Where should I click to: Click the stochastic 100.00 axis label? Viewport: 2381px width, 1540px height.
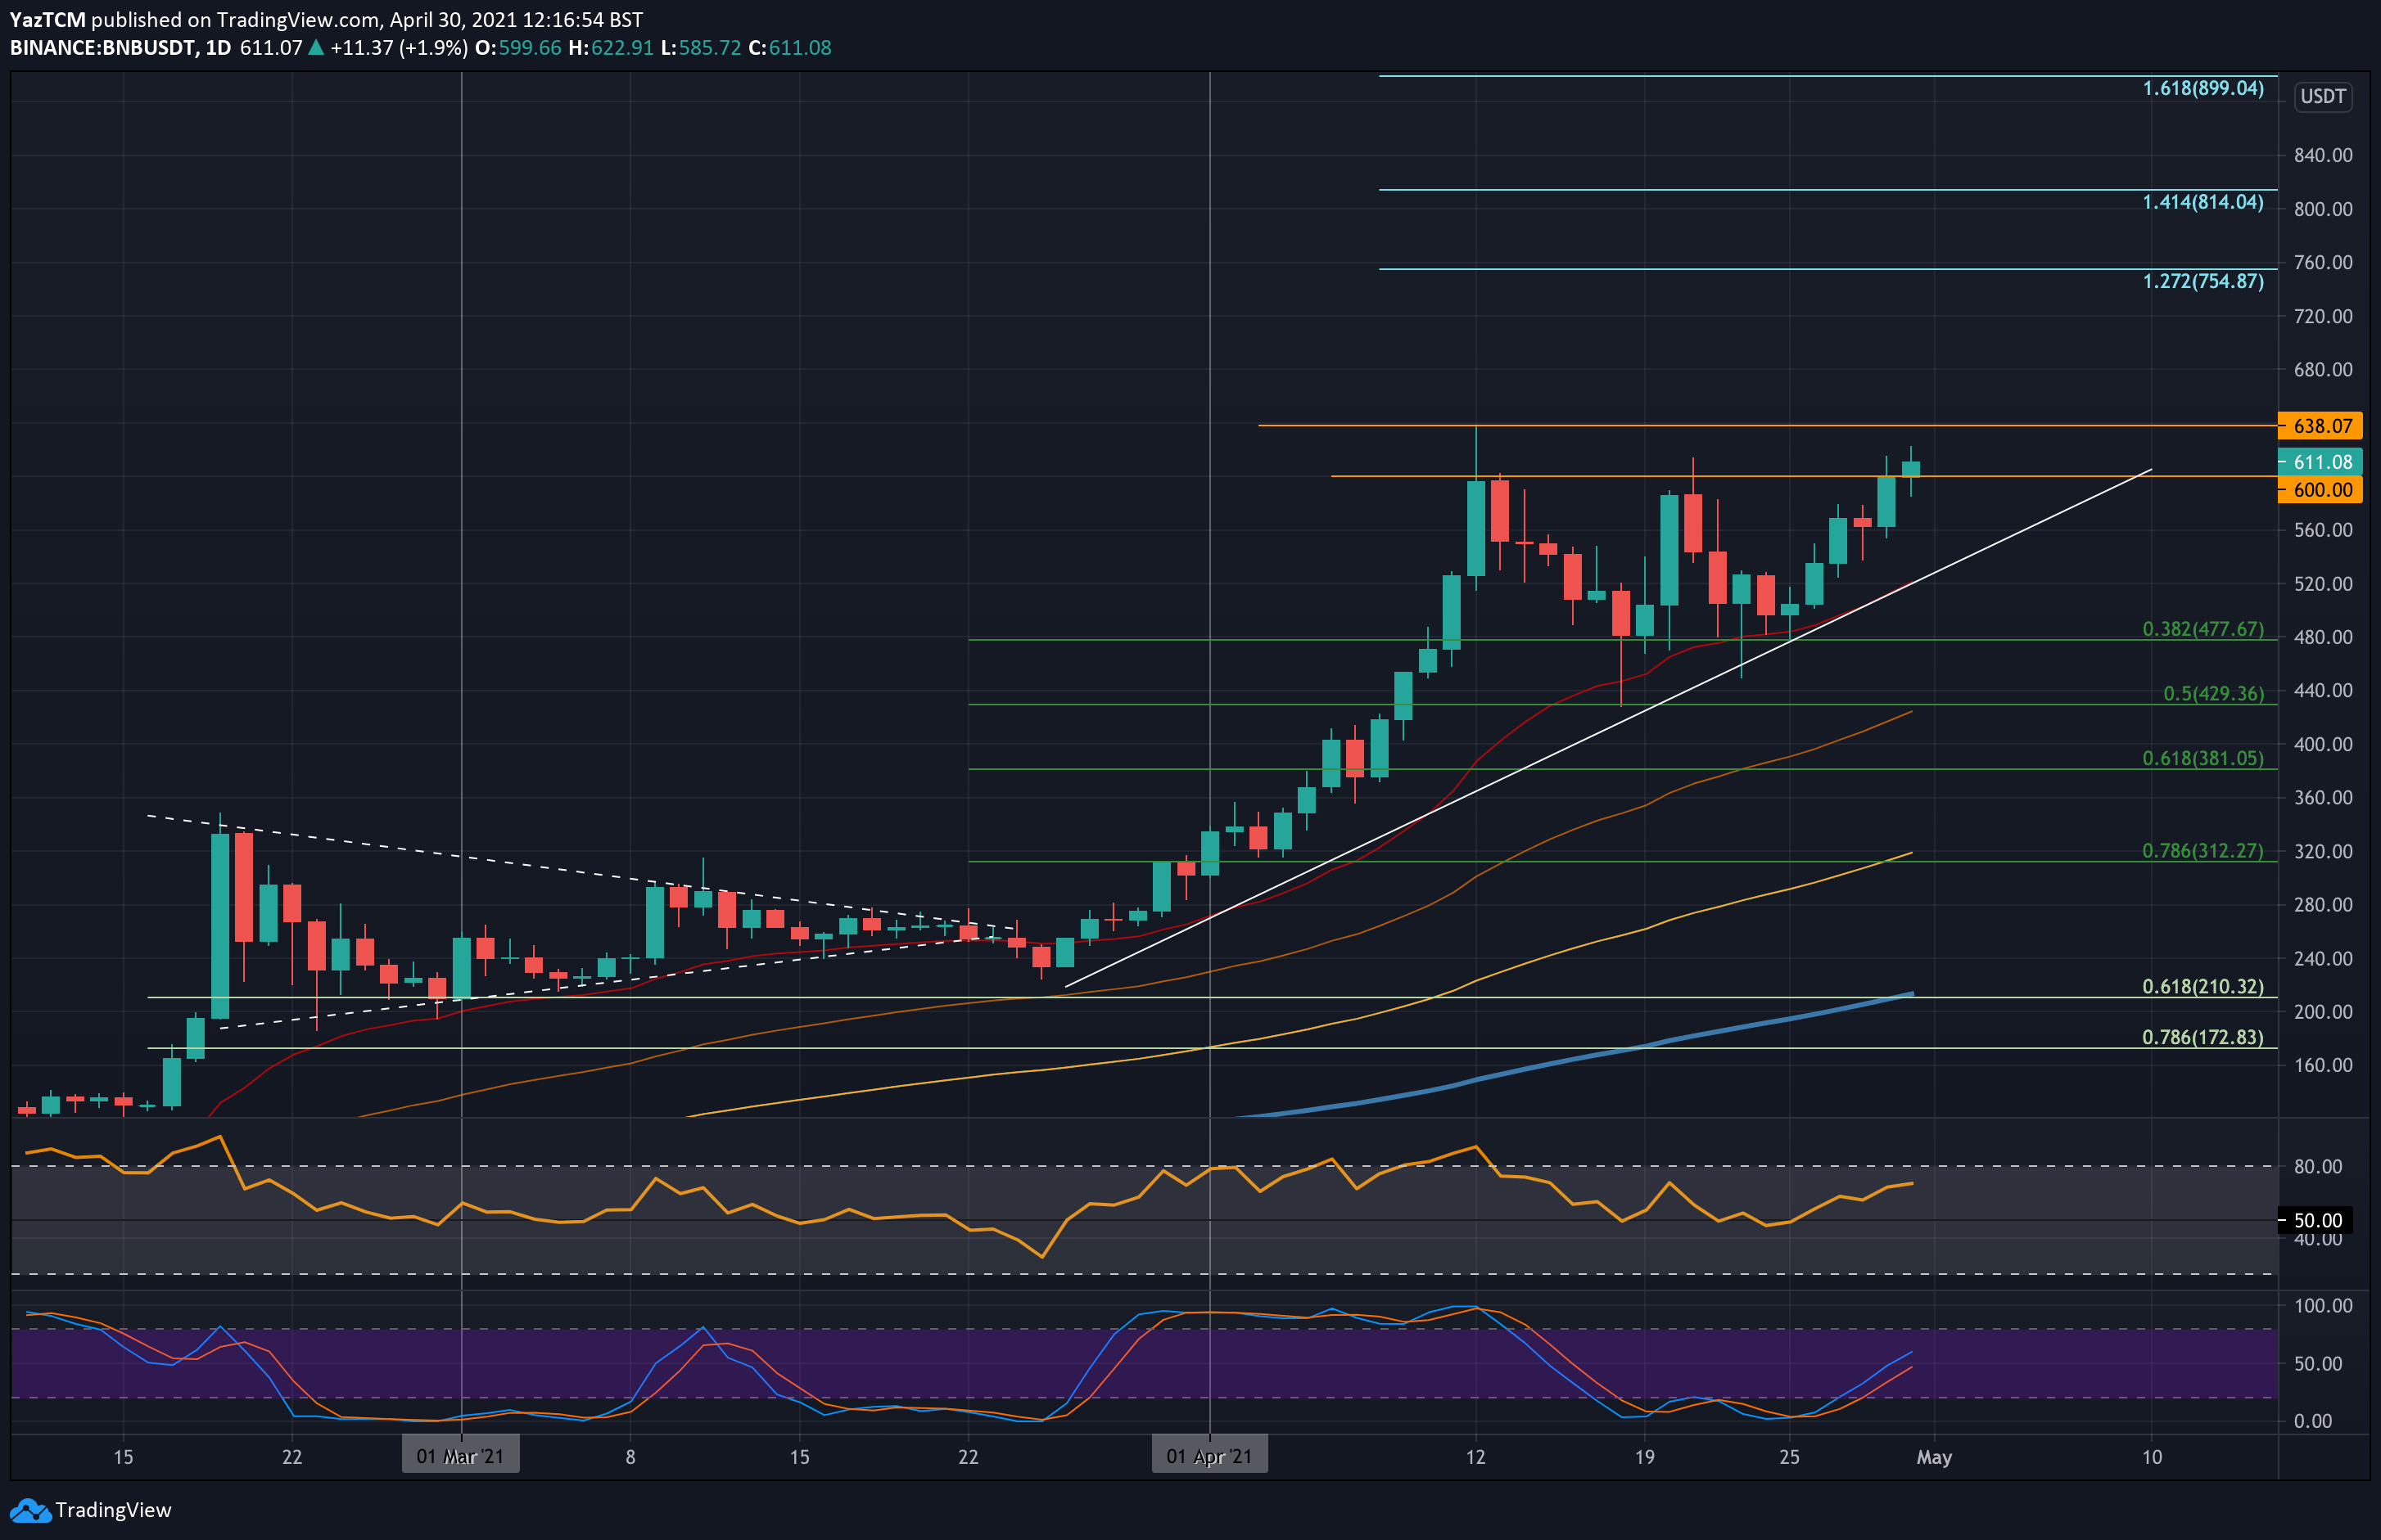2323,1306
